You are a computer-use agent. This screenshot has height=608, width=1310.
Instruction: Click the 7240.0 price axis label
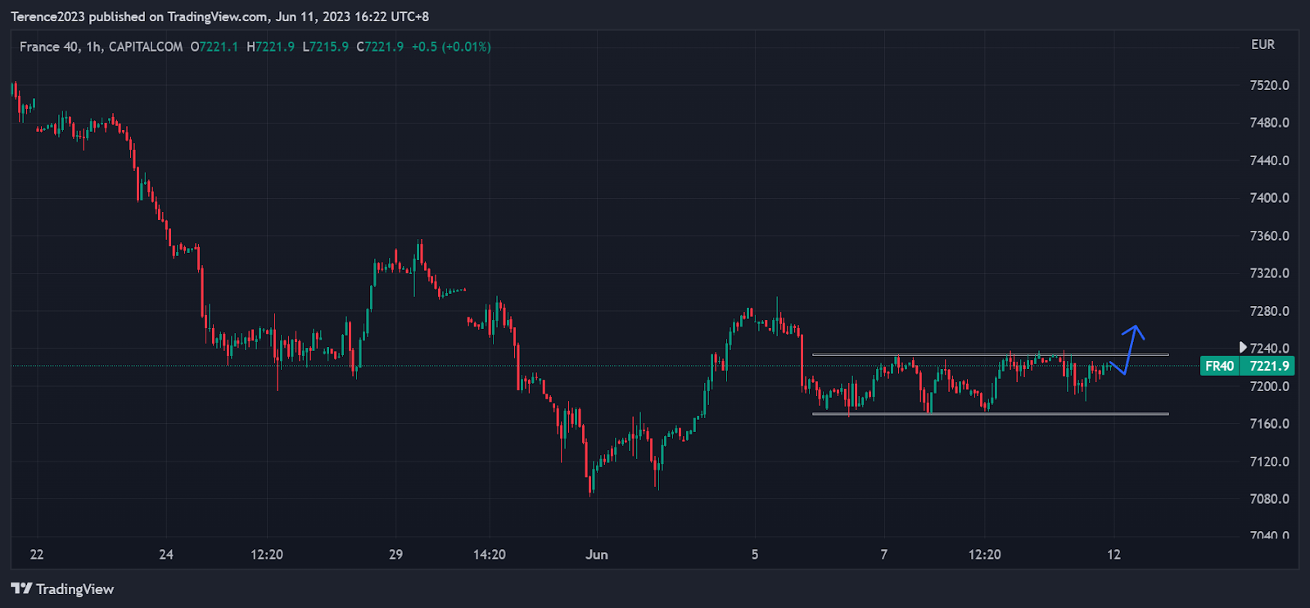(1269, 348)
